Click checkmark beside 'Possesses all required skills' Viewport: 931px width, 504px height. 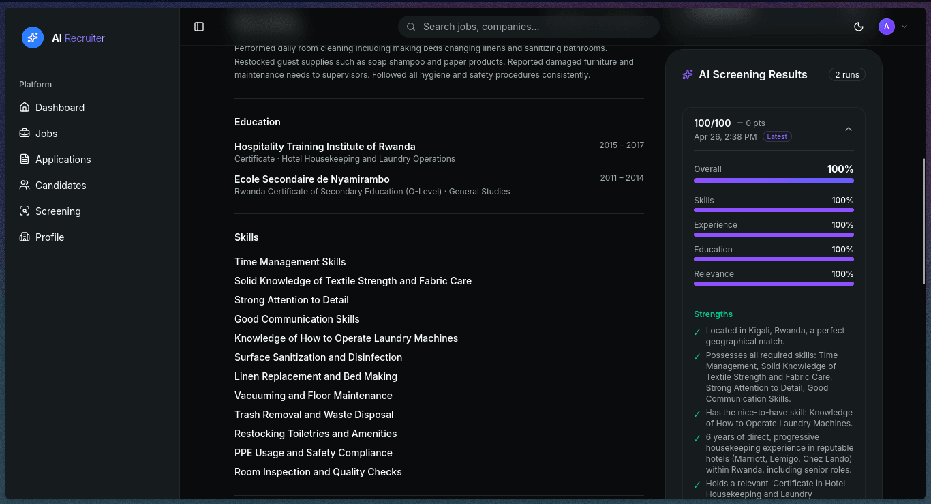(x=697, y=357)
